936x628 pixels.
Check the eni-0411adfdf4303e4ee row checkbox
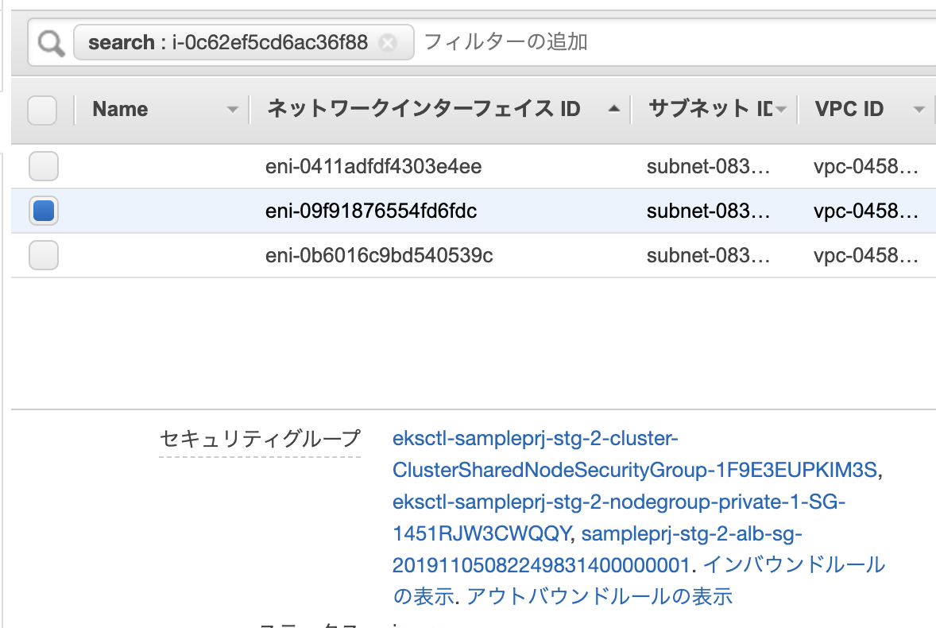(x=44, y=166)
